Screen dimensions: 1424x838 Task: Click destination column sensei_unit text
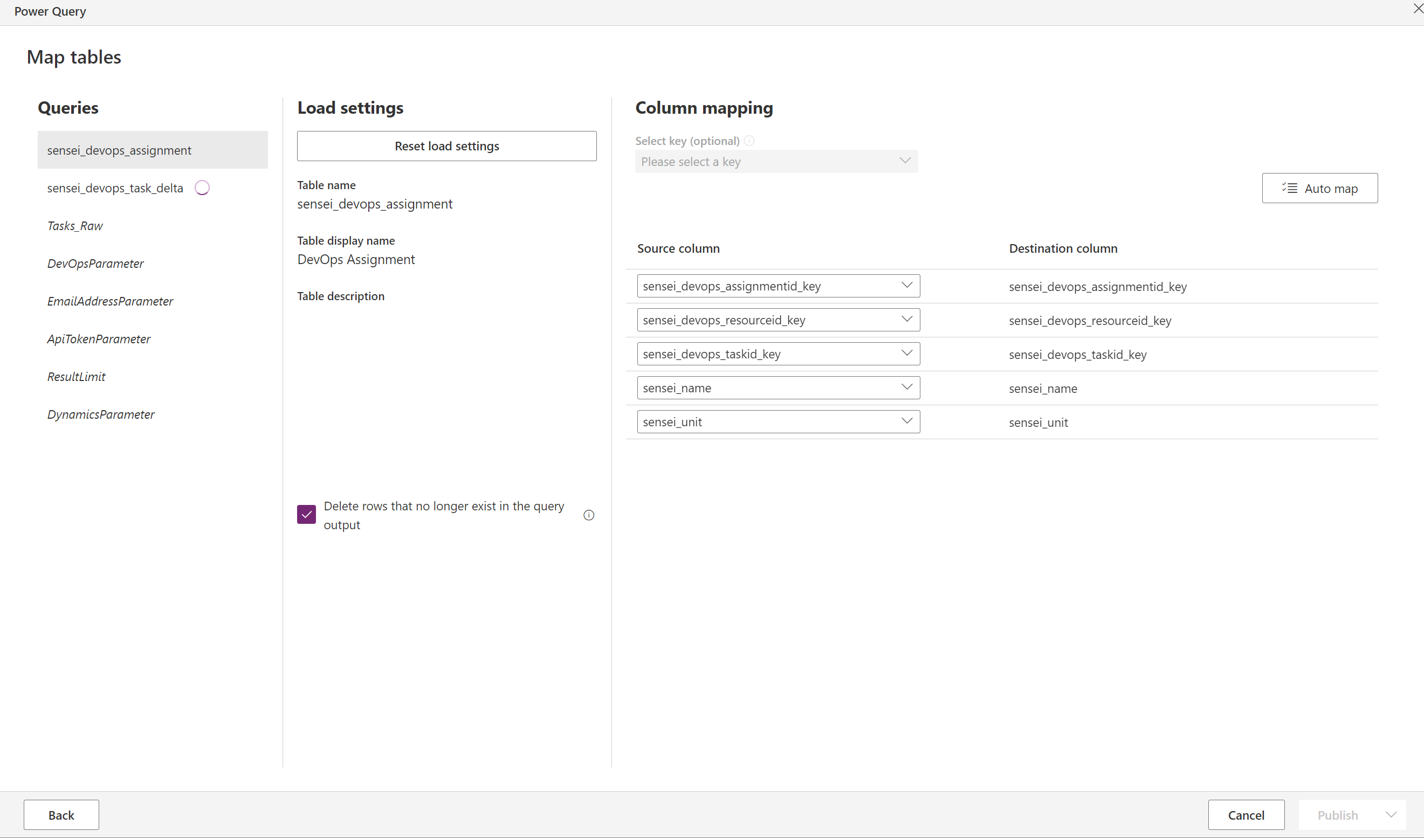(x=1038, y=423)
